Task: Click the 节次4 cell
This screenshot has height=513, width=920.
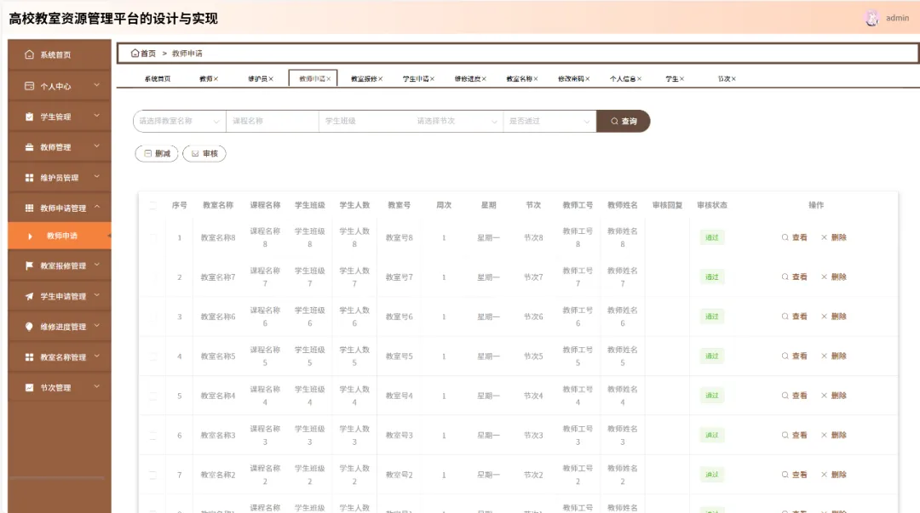Action: pyautogui.click(x=533, y=396)
